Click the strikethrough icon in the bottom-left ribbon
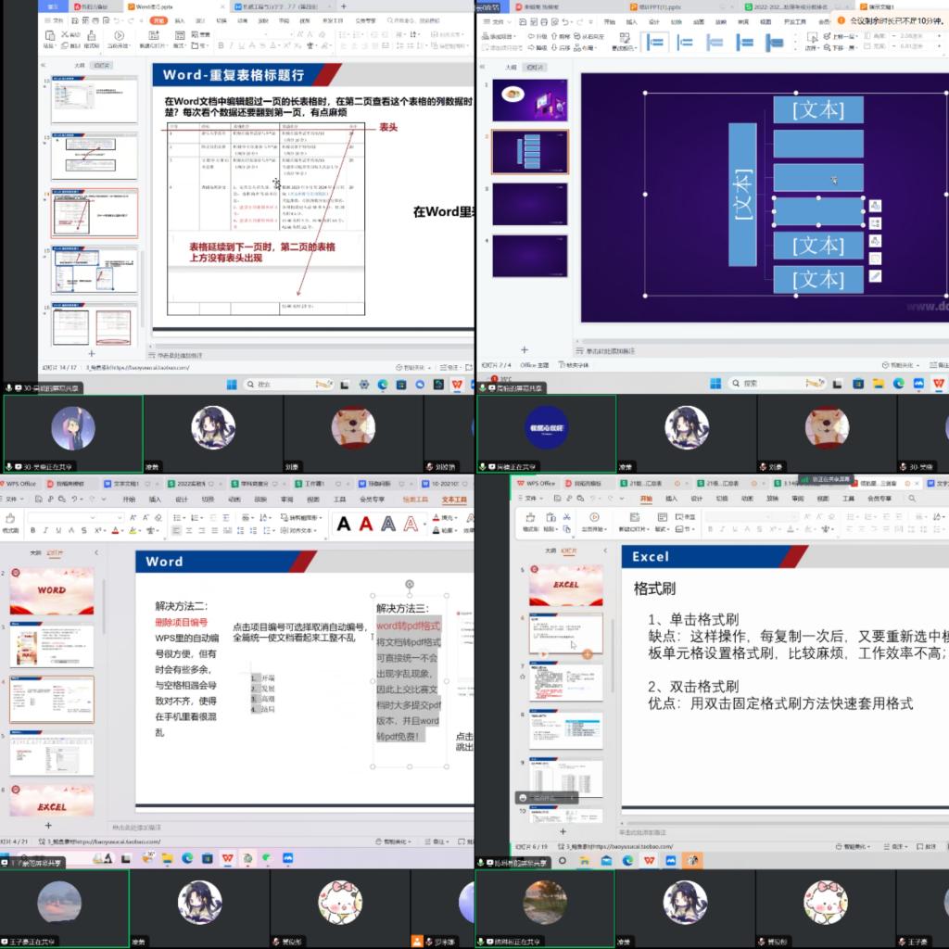 82,531
